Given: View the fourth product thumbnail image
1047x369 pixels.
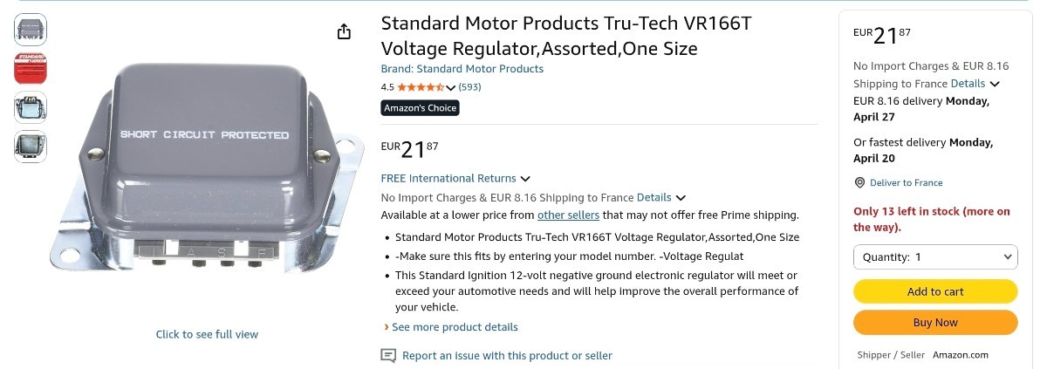Looking at the screenshot, I should 31,145.
